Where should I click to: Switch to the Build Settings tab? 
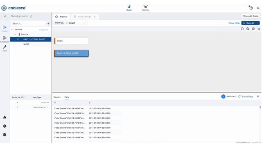[85, 17]
